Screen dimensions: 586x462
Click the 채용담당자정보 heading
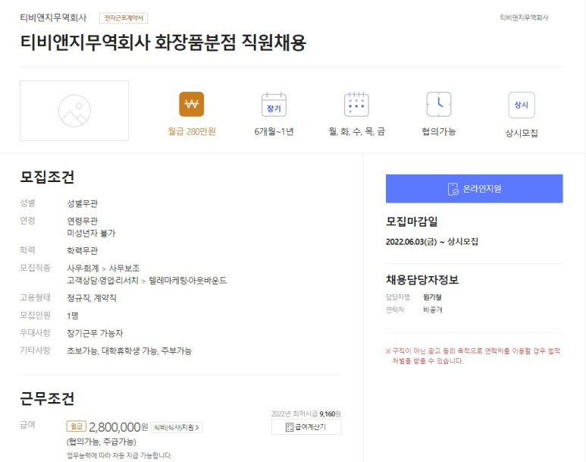[x=422, y=279]
